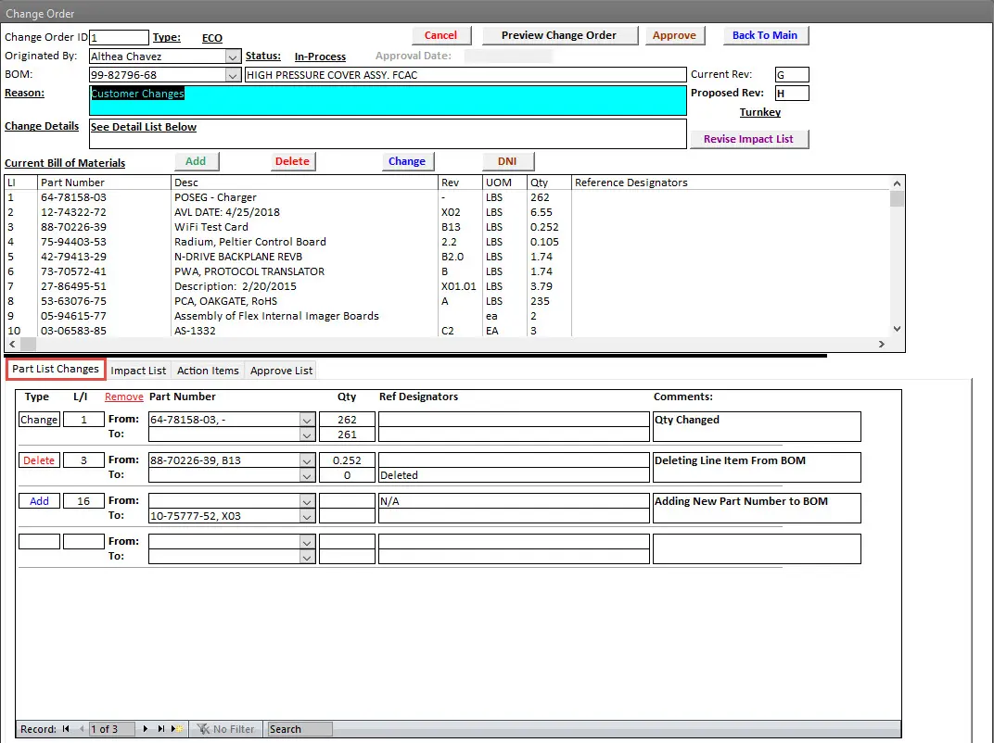This screenshot has height=743, width=994.
Task: Go to the first record in navigator
Action: (x=66, y=729)
